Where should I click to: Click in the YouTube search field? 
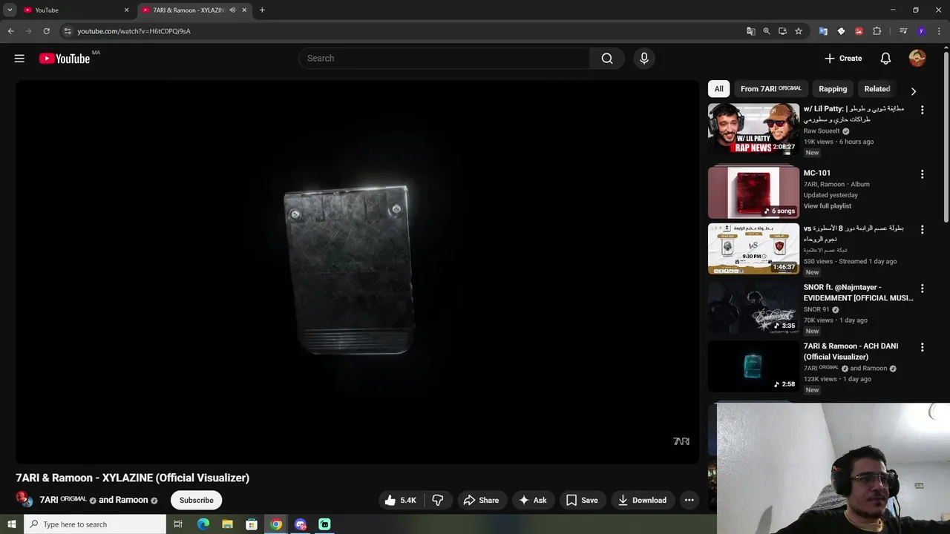pos(444,59)
